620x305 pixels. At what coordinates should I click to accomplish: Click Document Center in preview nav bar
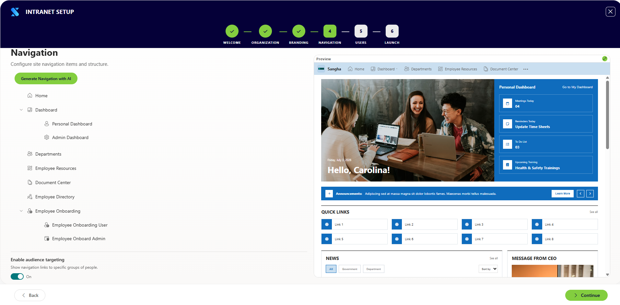coord(501,69)
